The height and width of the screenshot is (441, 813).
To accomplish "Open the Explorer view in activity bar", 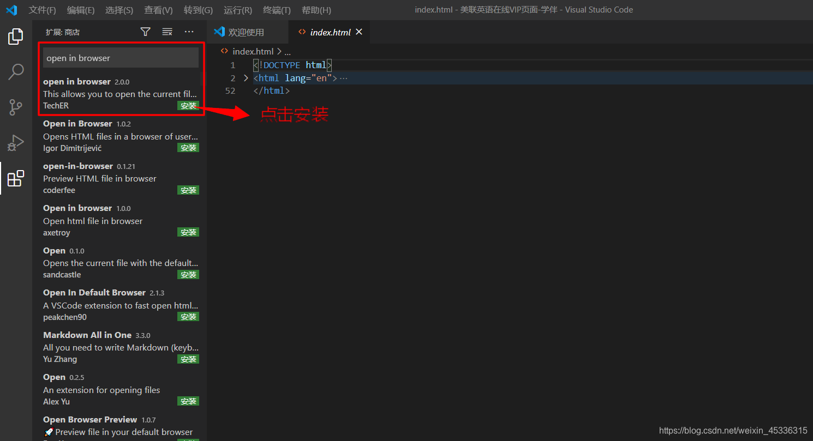I will (16, 37).
